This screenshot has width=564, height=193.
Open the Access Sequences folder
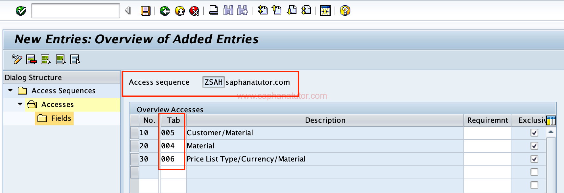(x=23, y=91)
